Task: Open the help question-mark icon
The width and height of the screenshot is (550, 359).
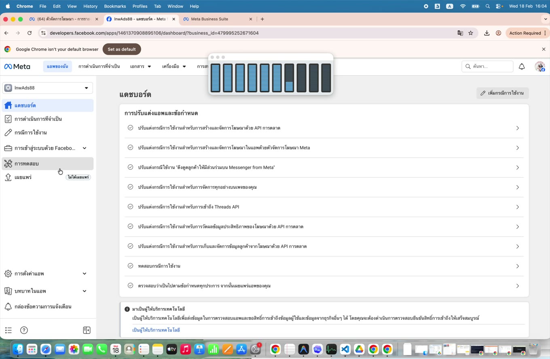Action: pos(24,330)
